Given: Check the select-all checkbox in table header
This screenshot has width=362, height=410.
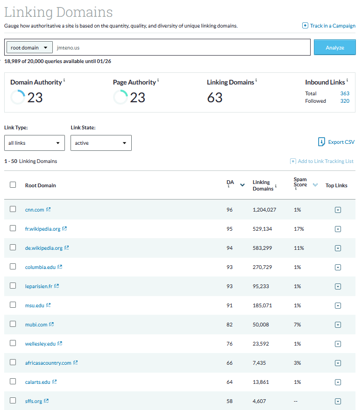Looking at the screenshot, I should click(13, 185).
